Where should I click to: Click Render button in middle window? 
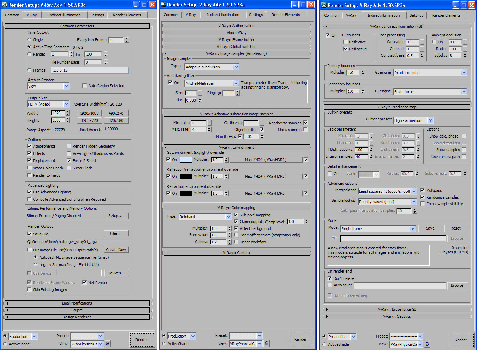tap(301, 339)
